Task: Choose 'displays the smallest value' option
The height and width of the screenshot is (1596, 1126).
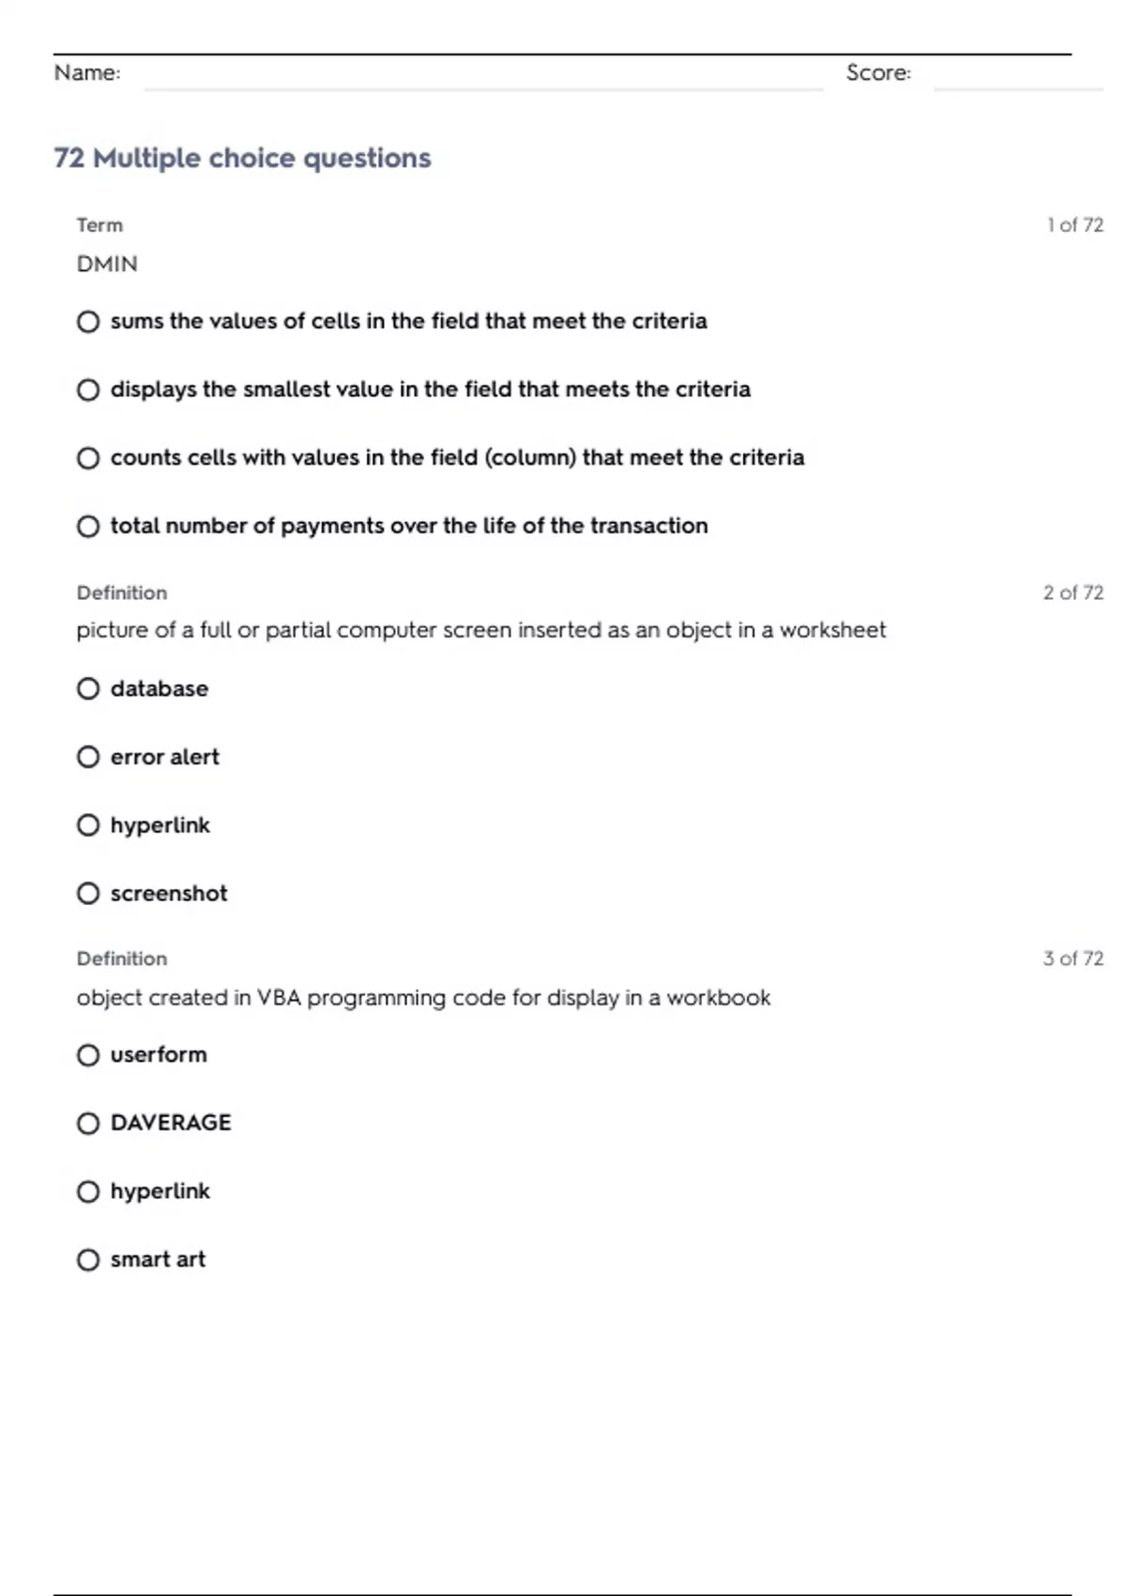Action: tap(88, 390)
